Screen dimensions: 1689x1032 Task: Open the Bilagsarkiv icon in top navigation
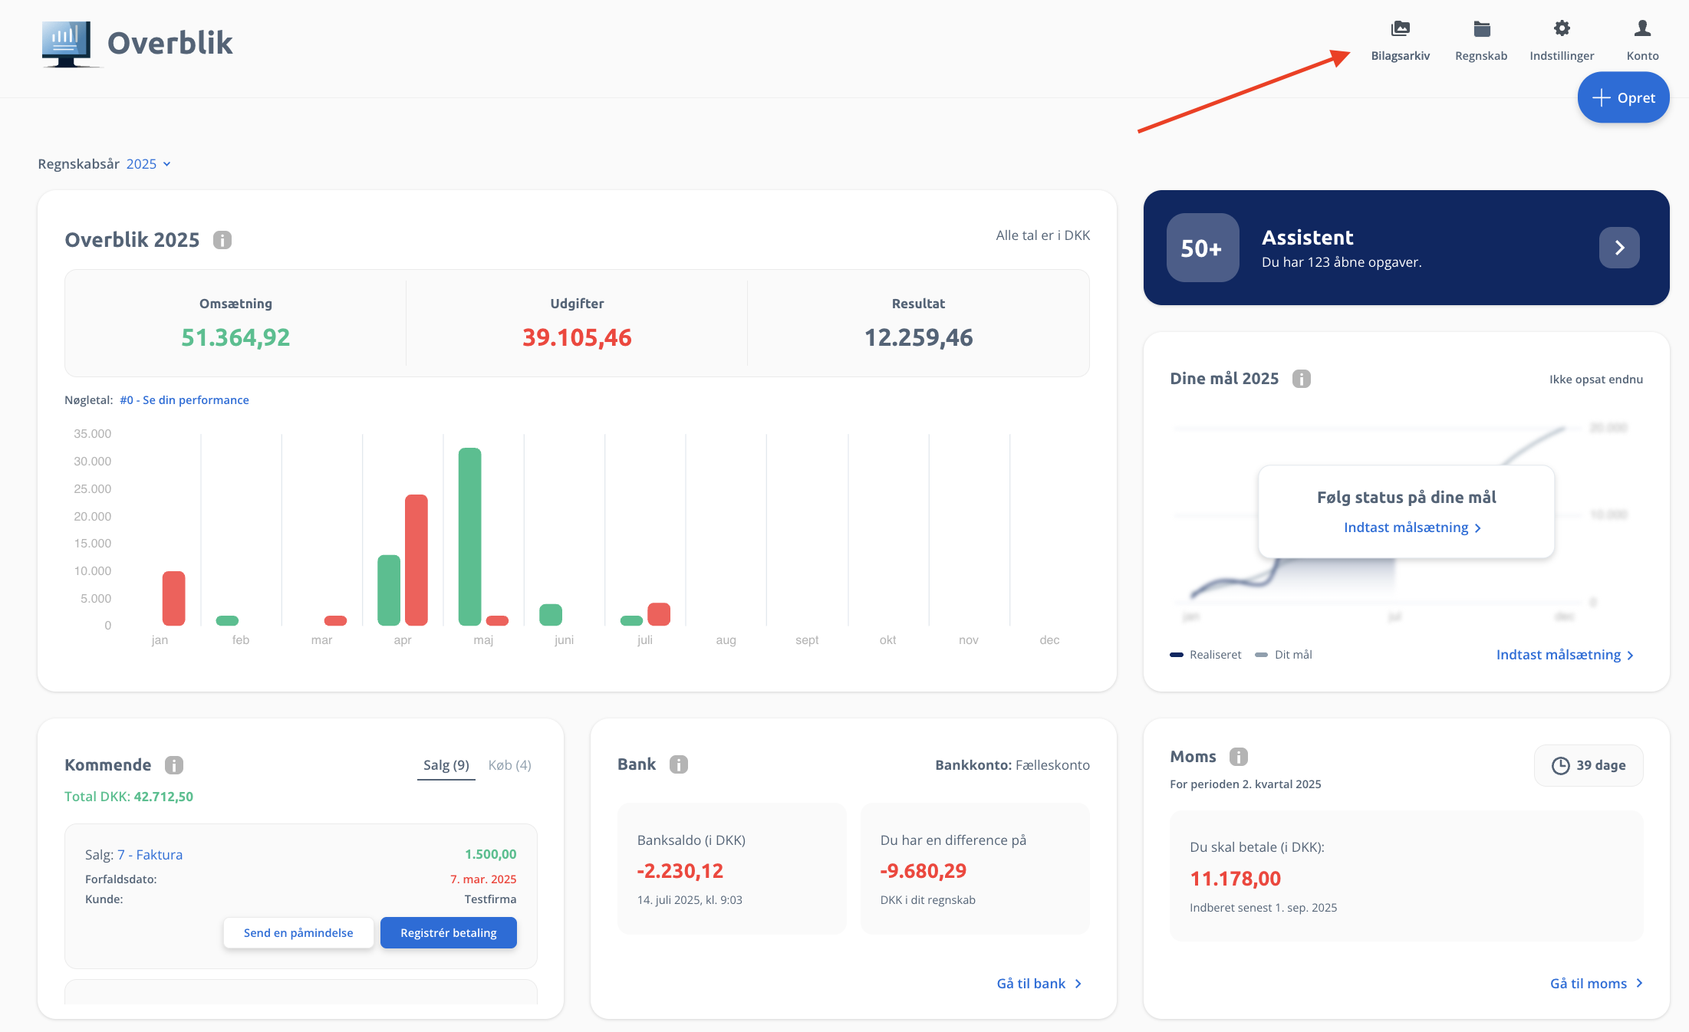[x=1400, y=29]
